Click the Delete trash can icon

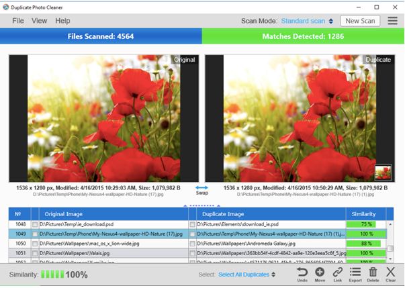click(x=373, y=273)
